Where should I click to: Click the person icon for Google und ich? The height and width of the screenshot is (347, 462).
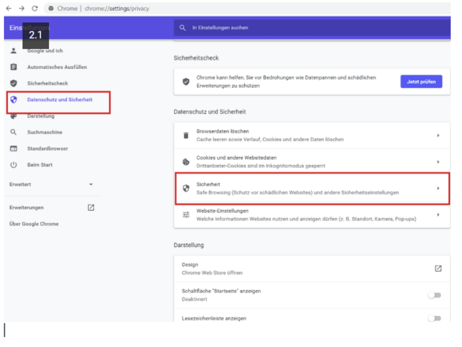[x=14, y=51]
